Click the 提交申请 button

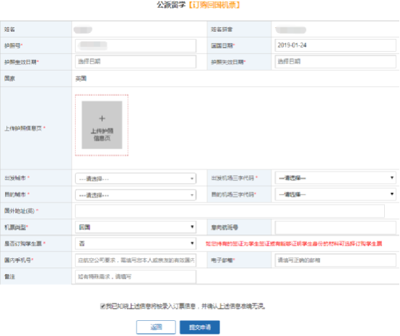point(200,327)
